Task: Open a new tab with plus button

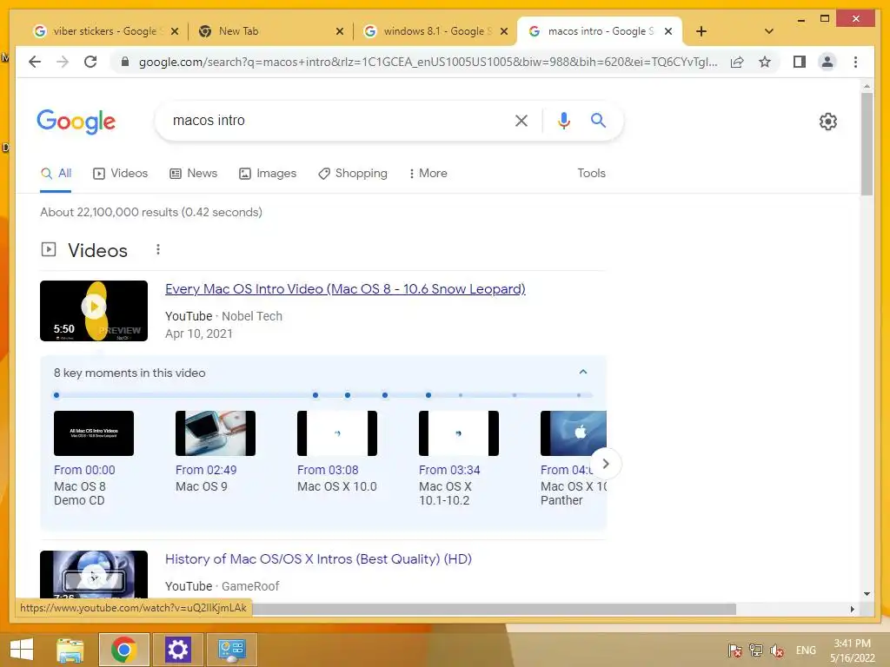Action: pos(701,31)
